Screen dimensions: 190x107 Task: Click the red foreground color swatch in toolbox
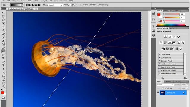click(x=3, y=92)
